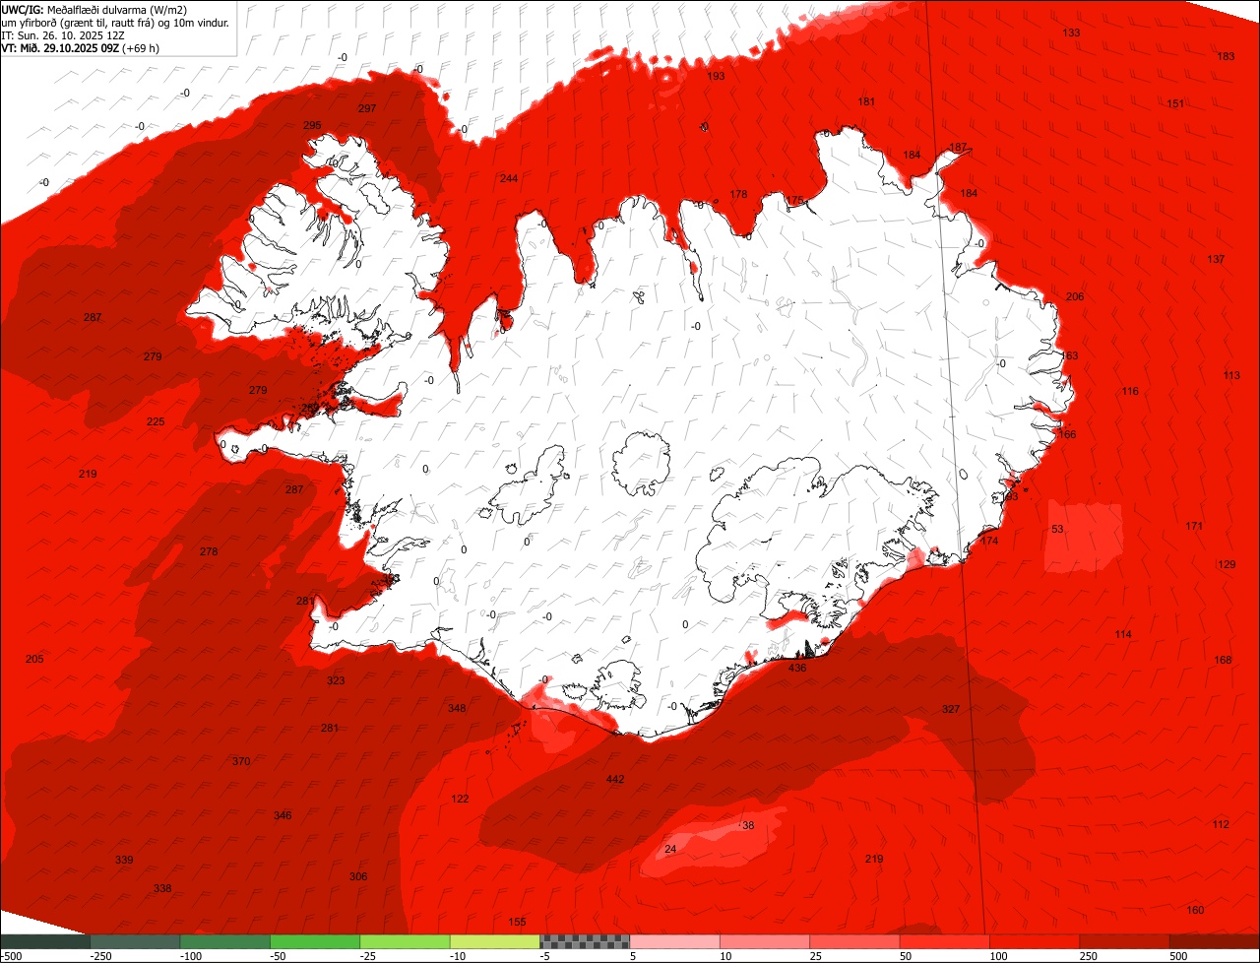The image size is (1260, 963).
Task: Click the flux value 160 in the bottom-right corner
Action: point(1195,911)
